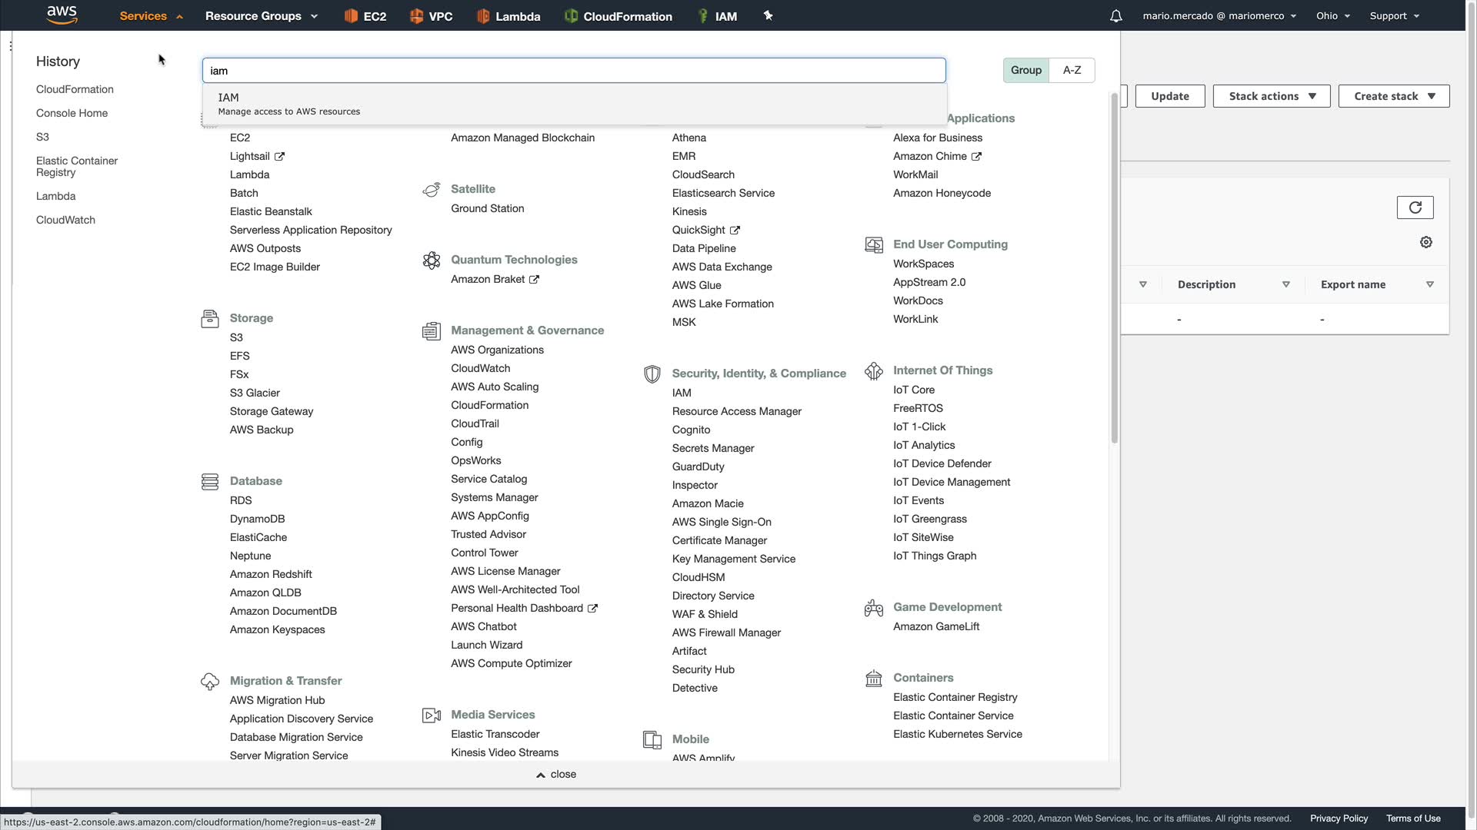1477x830 pixels.
Task: Select the IAM search suggestion result
Action: [x=288, y=104]
